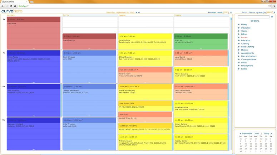This screenshot has height=155, width=277.
Task: Open the Queue (1) tab
Action: [x=261, y=12]
